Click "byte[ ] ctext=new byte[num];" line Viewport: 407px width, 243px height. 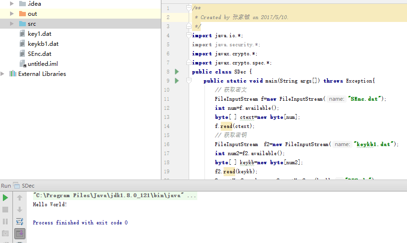click(257, 117)
